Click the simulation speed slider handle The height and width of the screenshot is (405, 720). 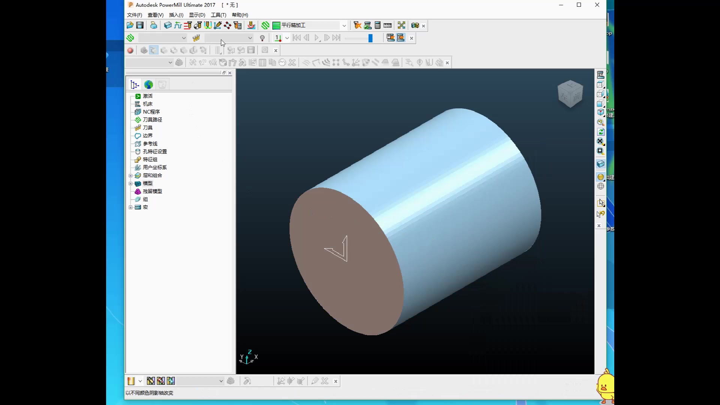[370, 38]
